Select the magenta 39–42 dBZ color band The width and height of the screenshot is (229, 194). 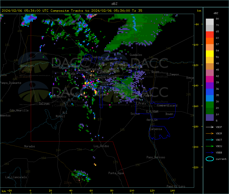pos(210,79)
